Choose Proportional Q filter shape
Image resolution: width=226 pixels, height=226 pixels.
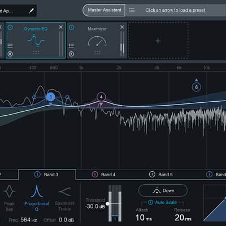point(37,198)
